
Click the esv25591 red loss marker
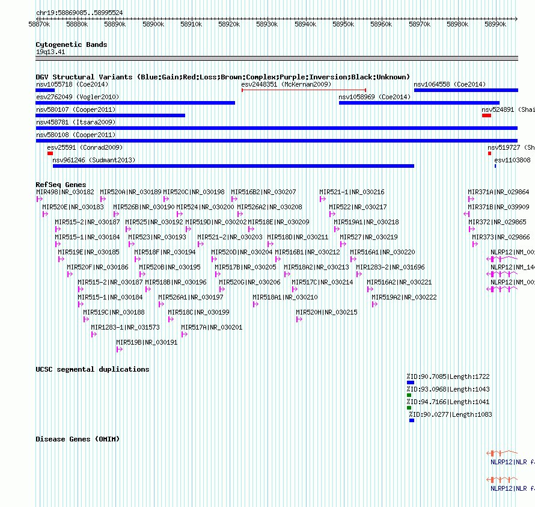point(50,153)
